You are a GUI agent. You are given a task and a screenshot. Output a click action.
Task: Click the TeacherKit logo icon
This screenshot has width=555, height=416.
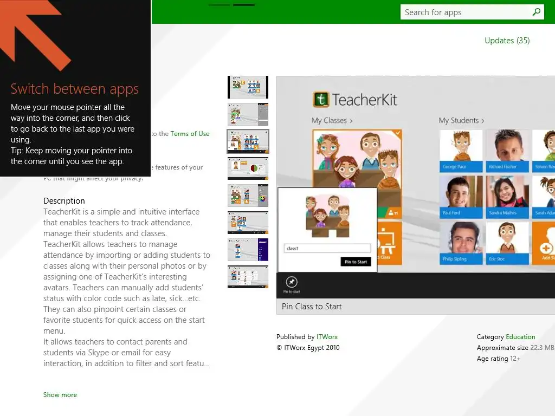(321, 100)
